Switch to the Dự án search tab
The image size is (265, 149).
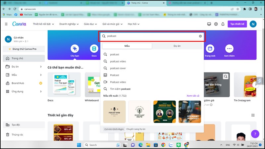[177, 46]
